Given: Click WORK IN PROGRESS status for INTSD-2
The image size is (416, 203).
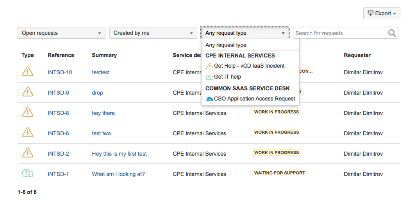Looking at the screenshot, I should (x=277, y=153).
